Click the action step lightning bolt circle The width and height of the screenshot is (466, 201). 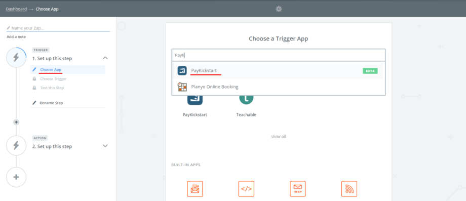pyautogui.click(x=16, y=145)
